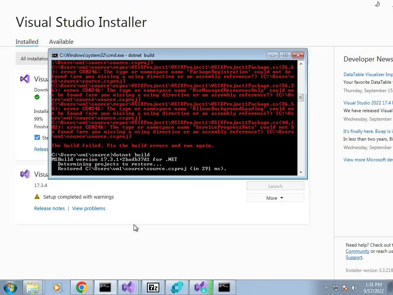Click the setup warning triangle icon

tap(37, 197)
